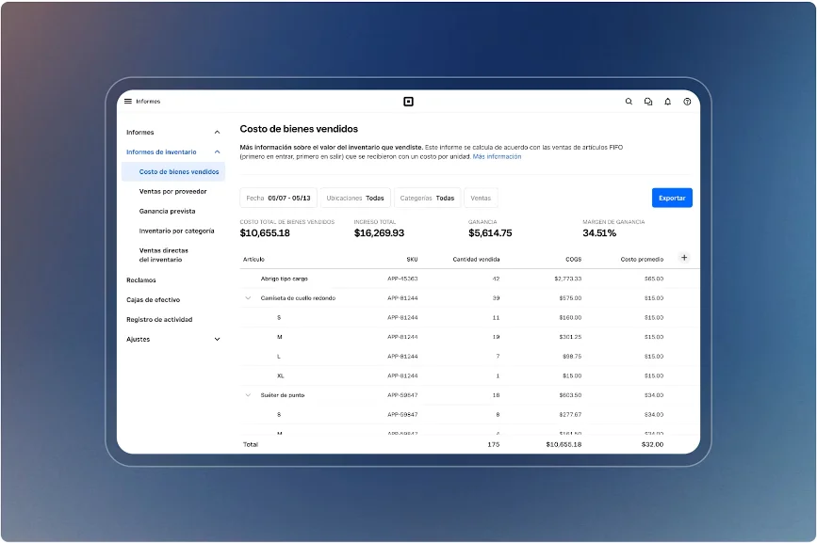Click the Camiseta de cuello redondo name

(298, 298)
